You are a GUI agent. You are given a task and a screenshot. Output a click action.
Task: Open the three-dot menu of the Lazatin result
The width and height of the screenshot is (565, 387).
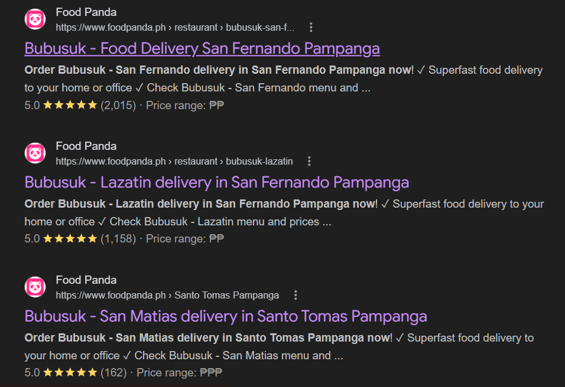309,160
